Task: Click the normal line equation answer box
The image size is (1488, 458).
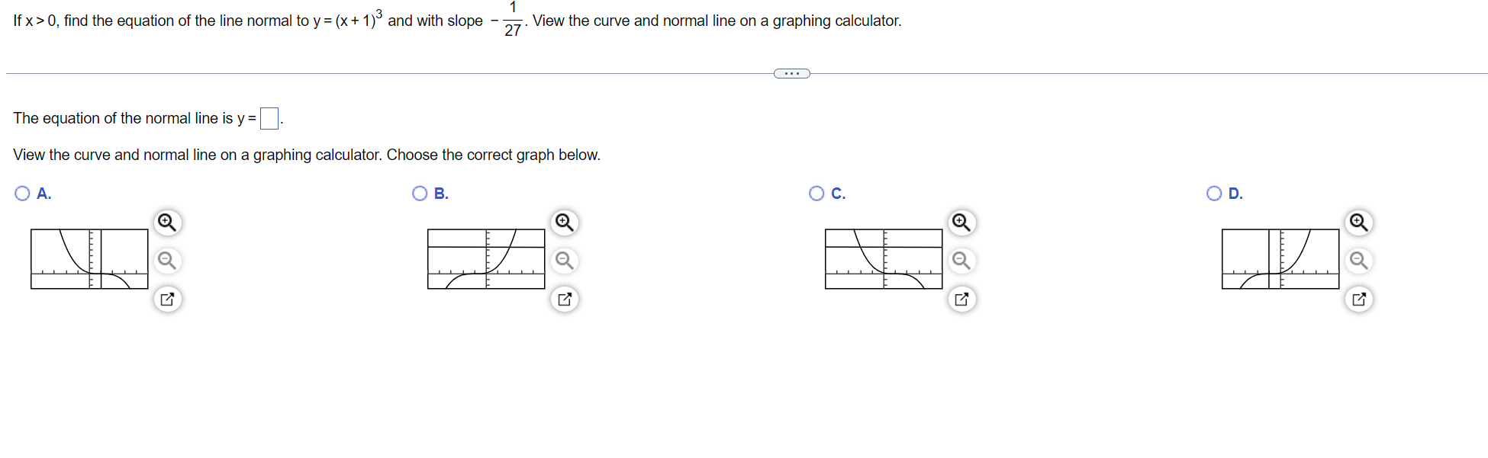Action: [269, 118]
